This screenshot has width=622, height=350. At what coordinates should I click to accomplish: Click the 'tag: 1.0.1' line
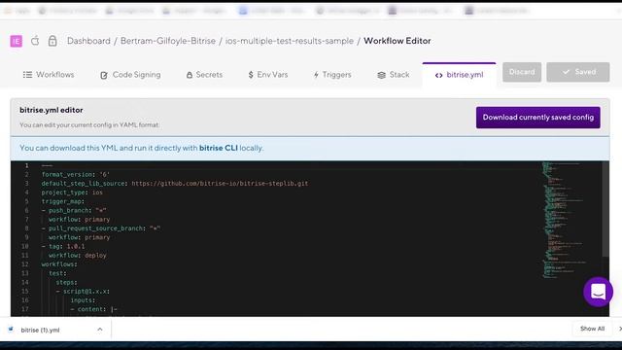coord(63,246)
